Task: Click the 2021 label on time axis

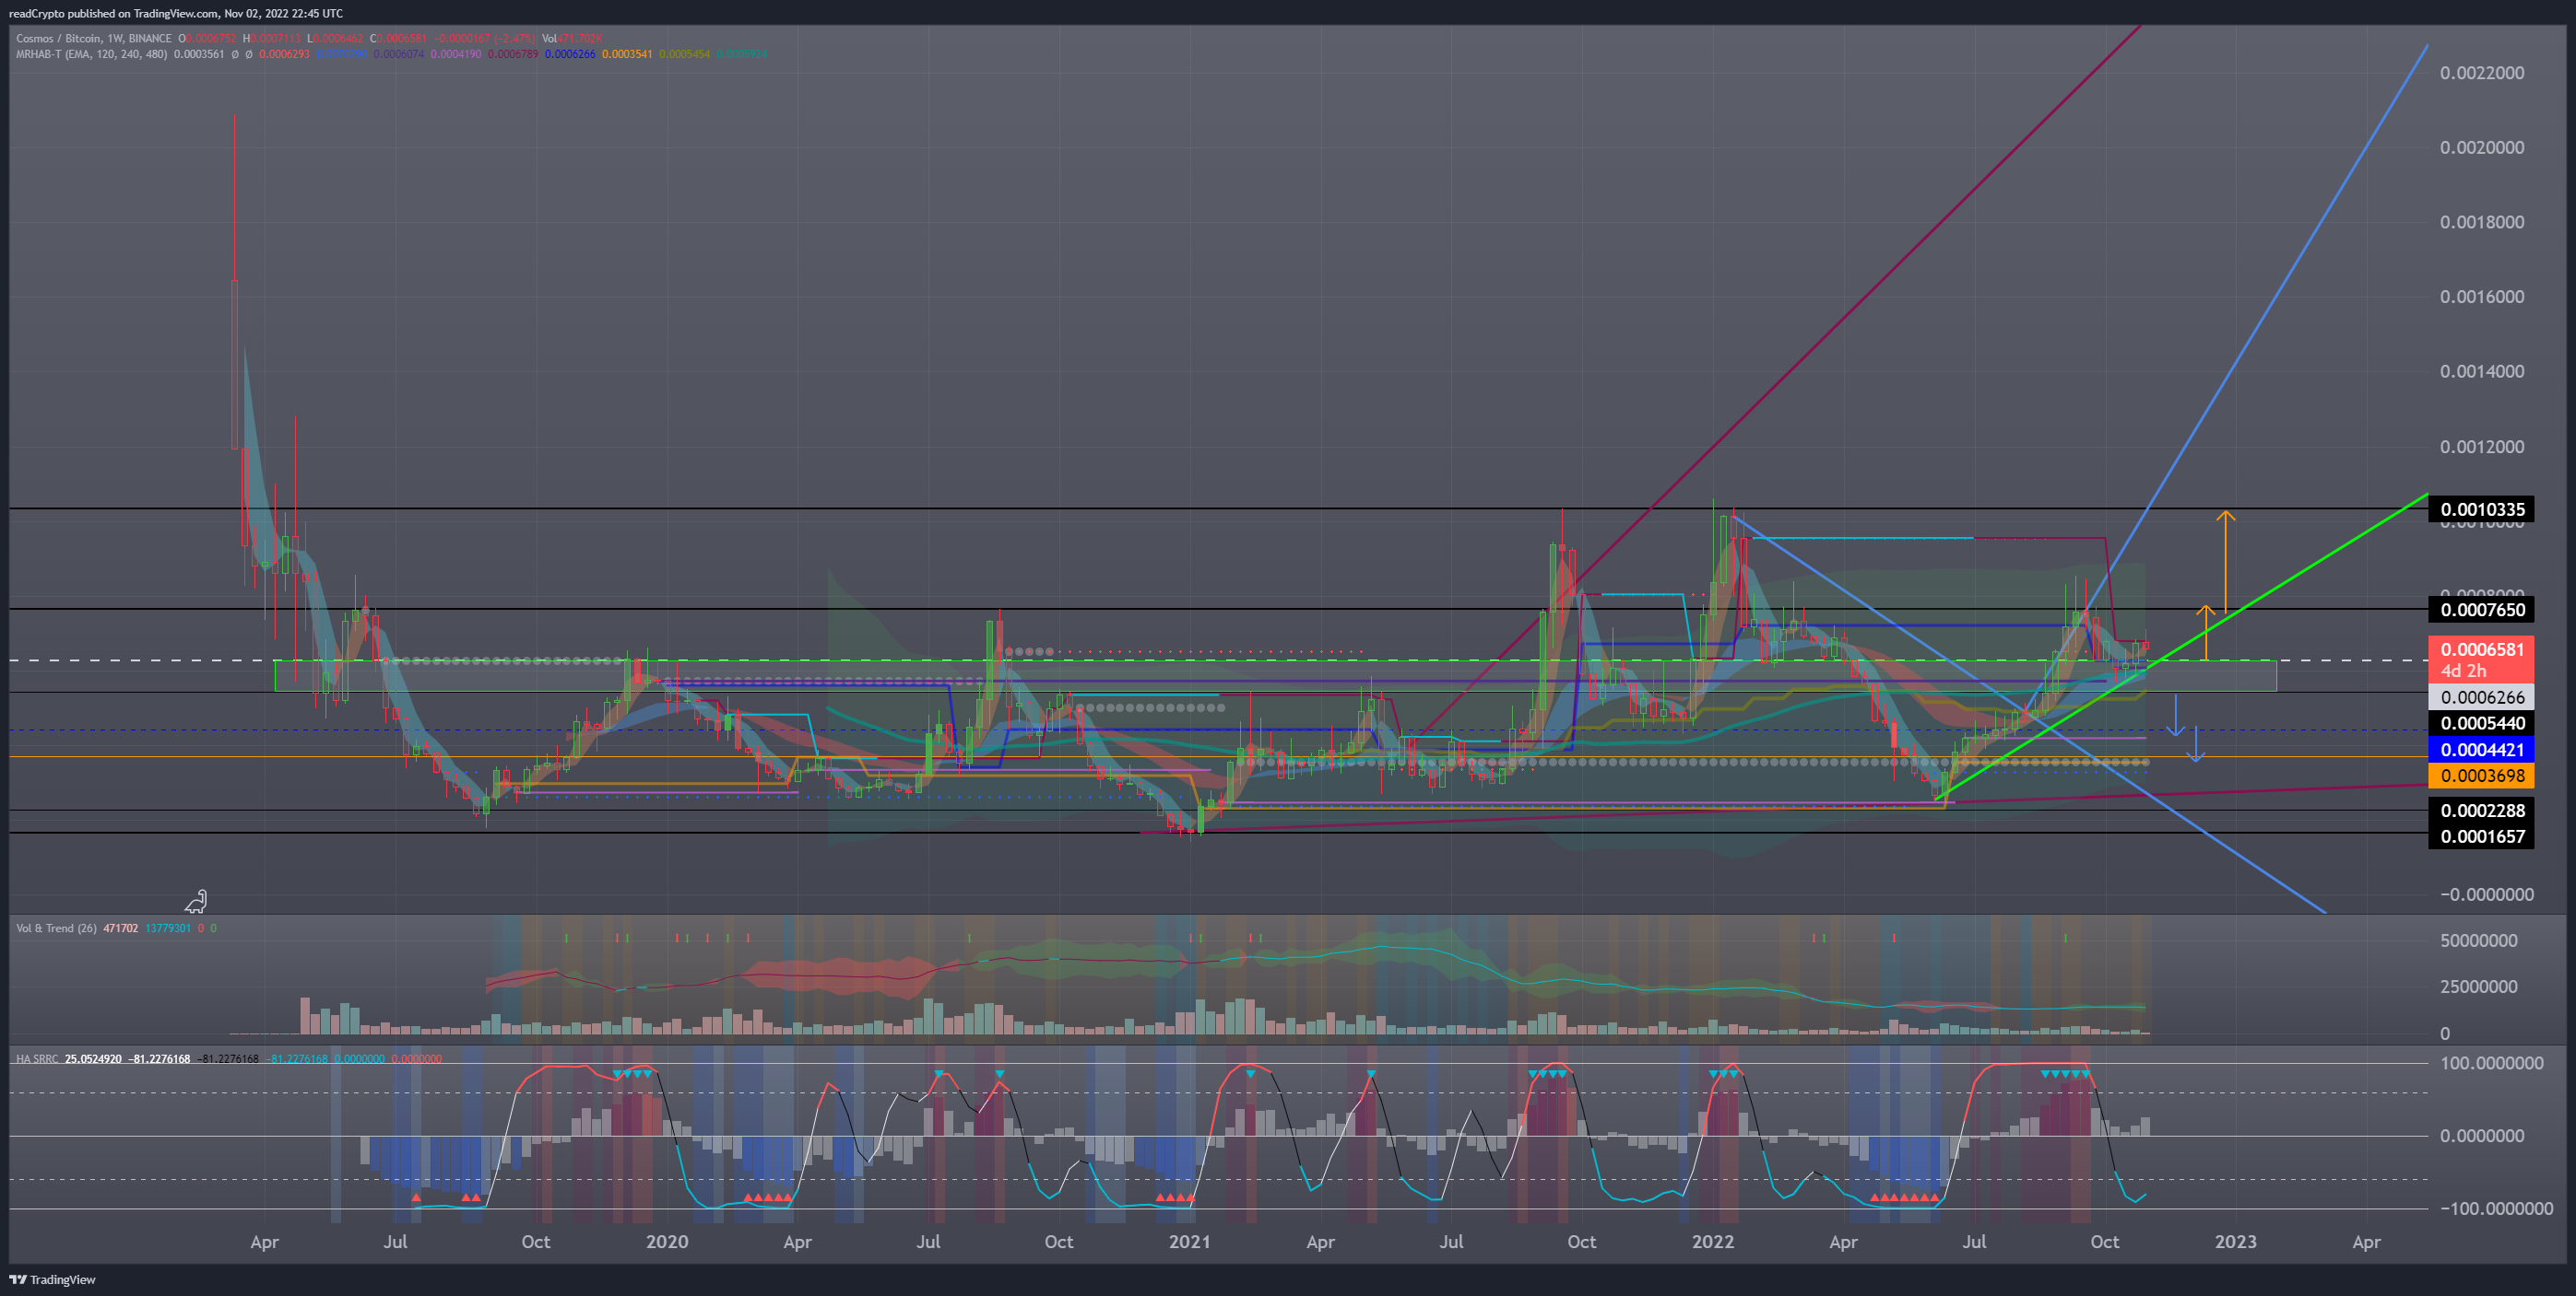Action: click(1190, 1241)
